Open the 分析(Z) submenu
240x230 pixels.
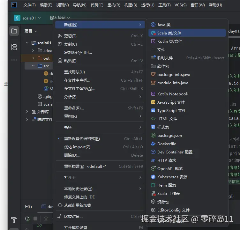tap(100, 97)
